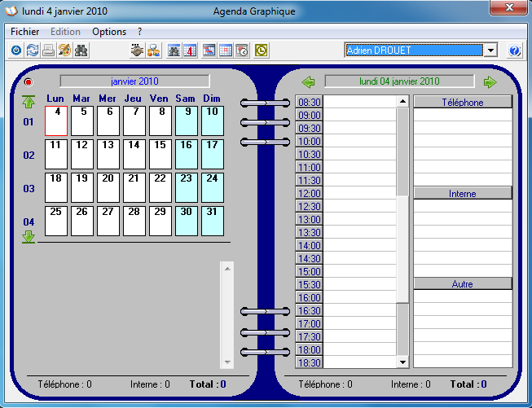Select day 15 in the calendar
This screenshot has height=408, width=532.
coord(160,154)
